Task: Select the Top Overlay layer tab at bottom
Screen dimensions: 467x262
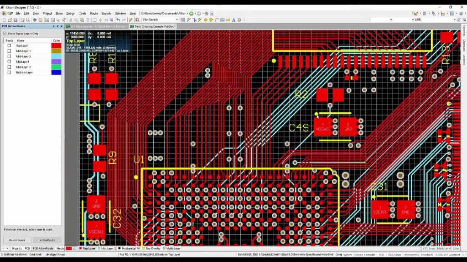Action: [x=153, y=249]
